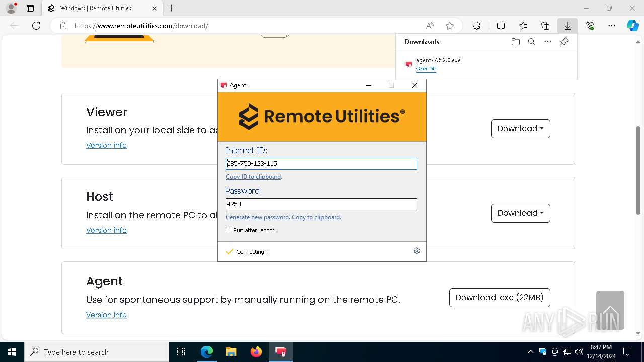Image resolution: width=644 pixels, height=362 pixels.
Task: Open Host Version info link
Action: tap(106, 230)
